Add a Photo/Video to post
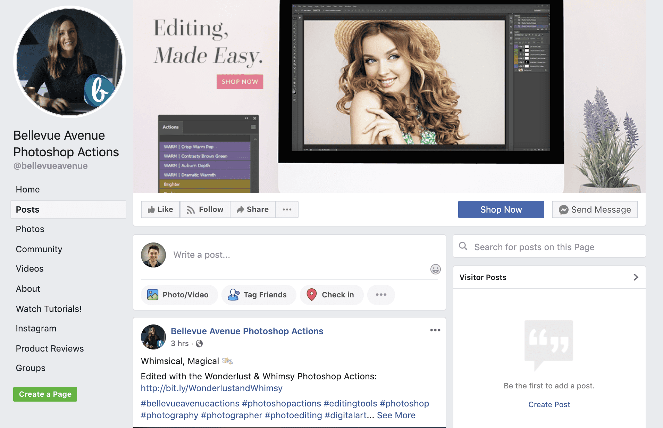 pos(179,295)
